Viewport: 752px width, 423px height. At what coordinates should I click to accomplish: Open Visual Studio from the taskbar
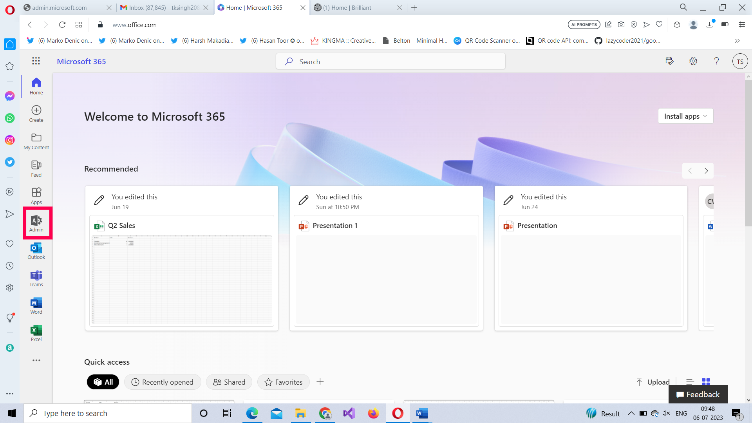point(349,413)
